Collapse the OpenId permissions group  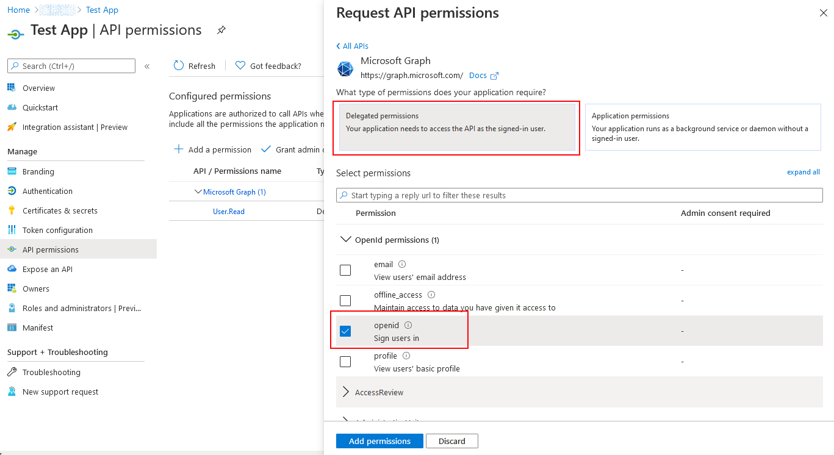point(345,240)
